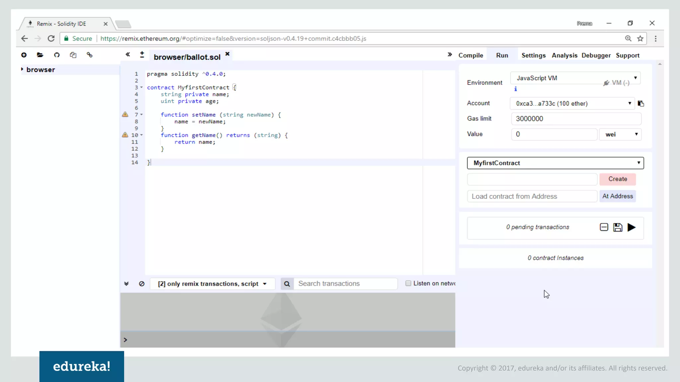Click the Create contract button
The height and width of the screenshot is (382, 680).
click(x=617, y=179)
